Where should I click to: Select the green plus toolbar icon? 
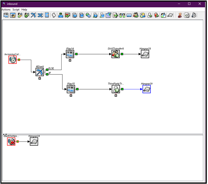pos(115,15)
